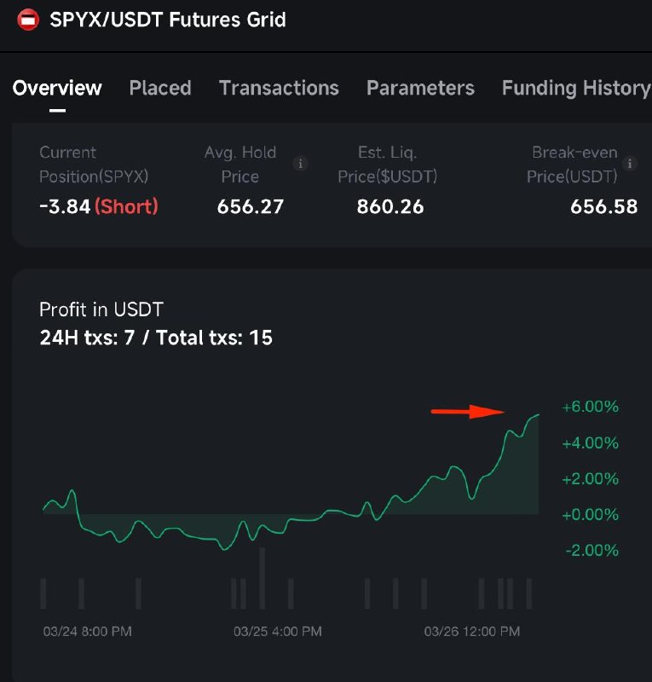The width and height of the screenshot is (652, 682).
Task: Open the Placed tab
Action: coord(160,88)
